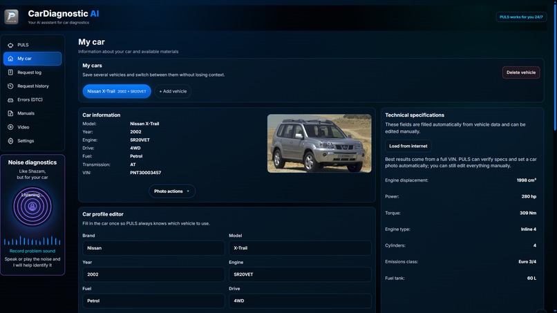Go to Request history
Screen dimensions: 557x313
click(x=32, y=86)
